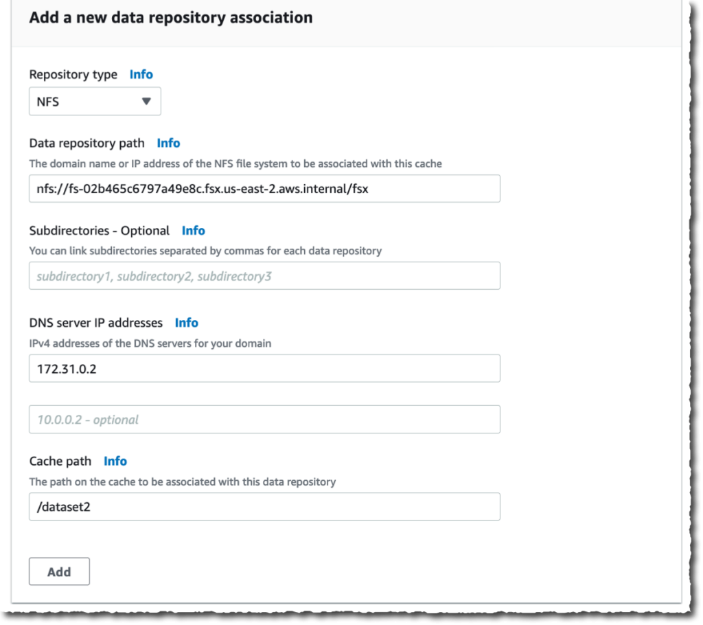Click the Cache path label text

60,461
